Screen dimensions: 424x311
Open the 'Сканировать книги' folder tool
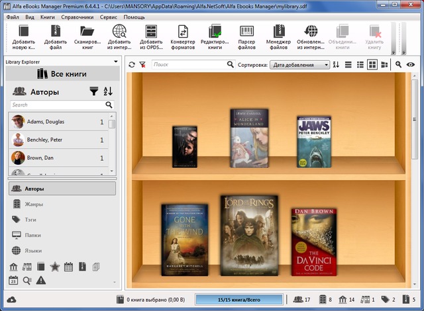click(87, 31)
